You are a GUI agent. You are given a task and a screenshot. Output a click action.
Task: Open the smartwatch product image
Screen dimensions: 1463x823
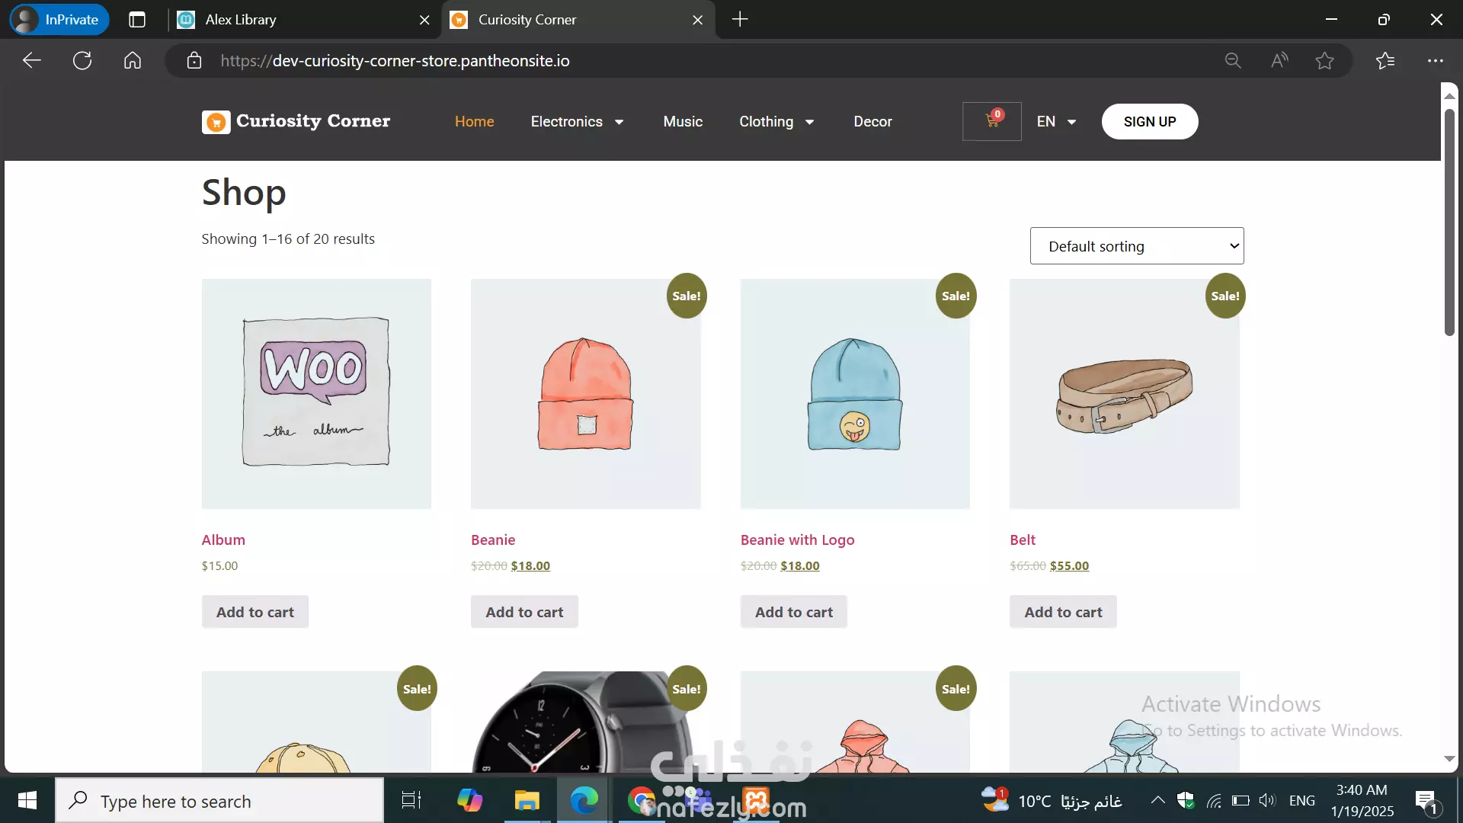(x=585, y=722)
